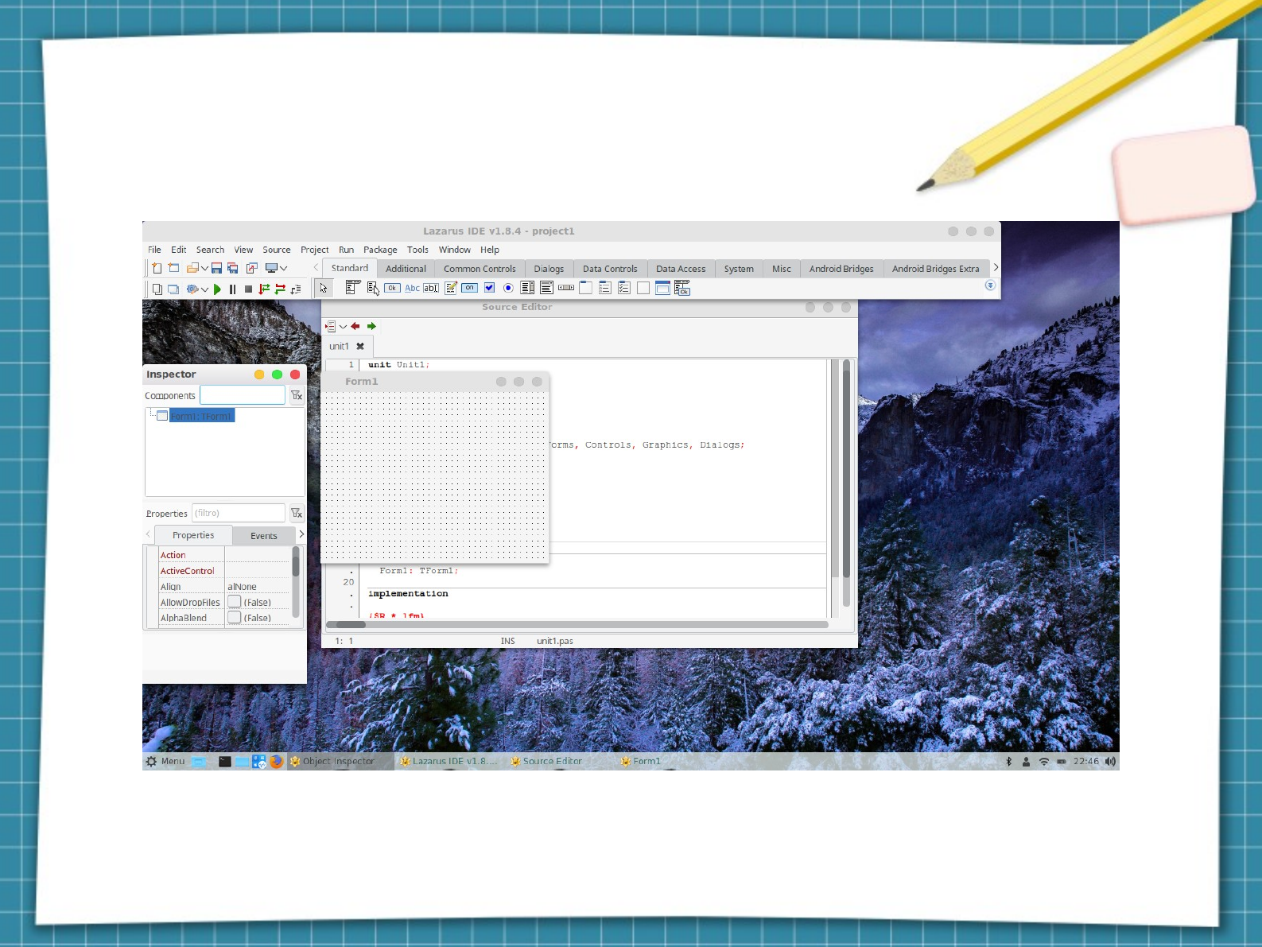Screen dimensions: 1262x947
Task: Click the Inspector property grid scrollbar
Action: coord(296,582)
